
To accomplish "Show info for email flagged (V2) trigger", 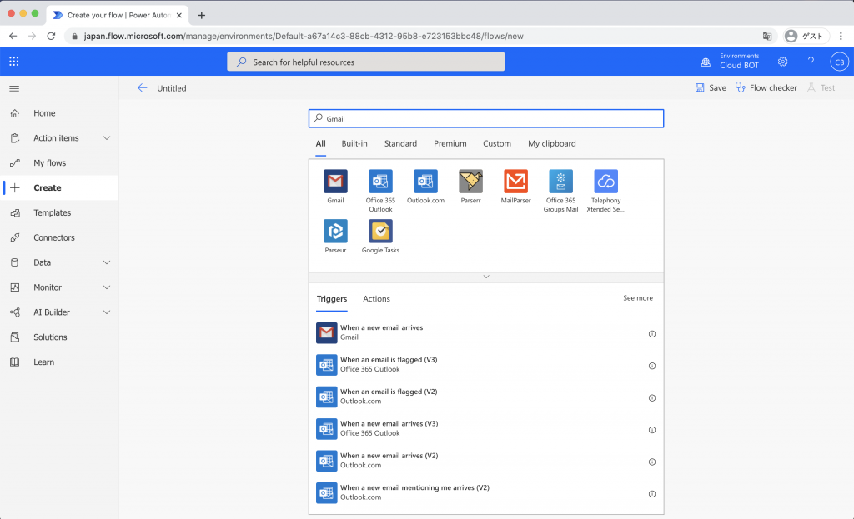I will (x=652, y=398).
